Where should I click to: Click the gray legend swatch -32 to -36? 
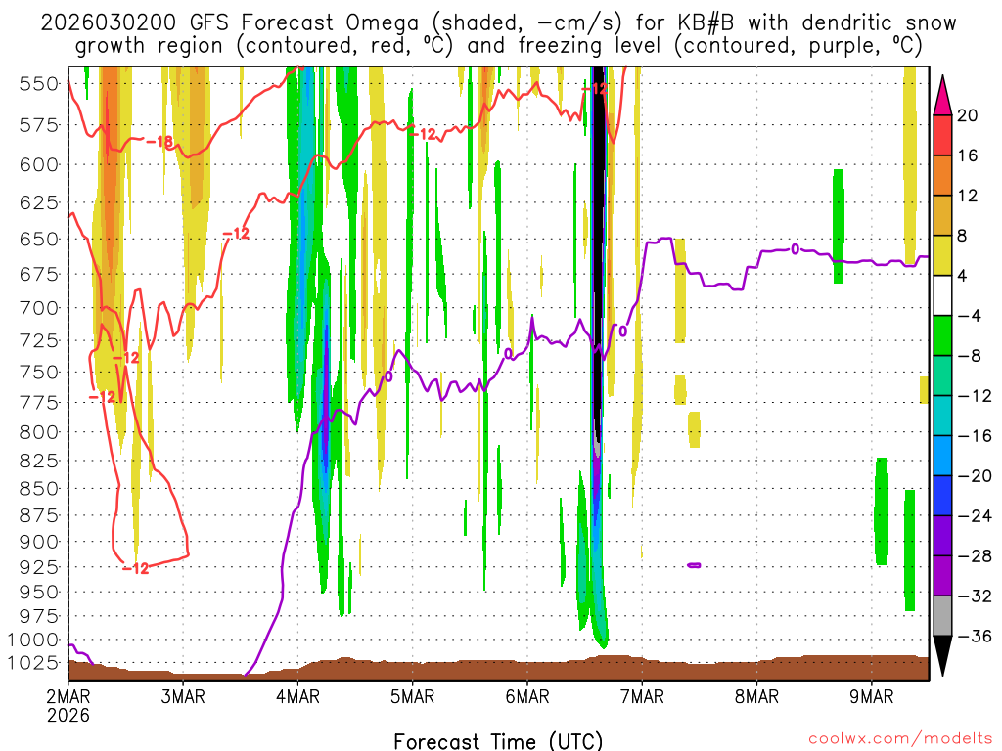pyautogui.click(x=942, y=616)
